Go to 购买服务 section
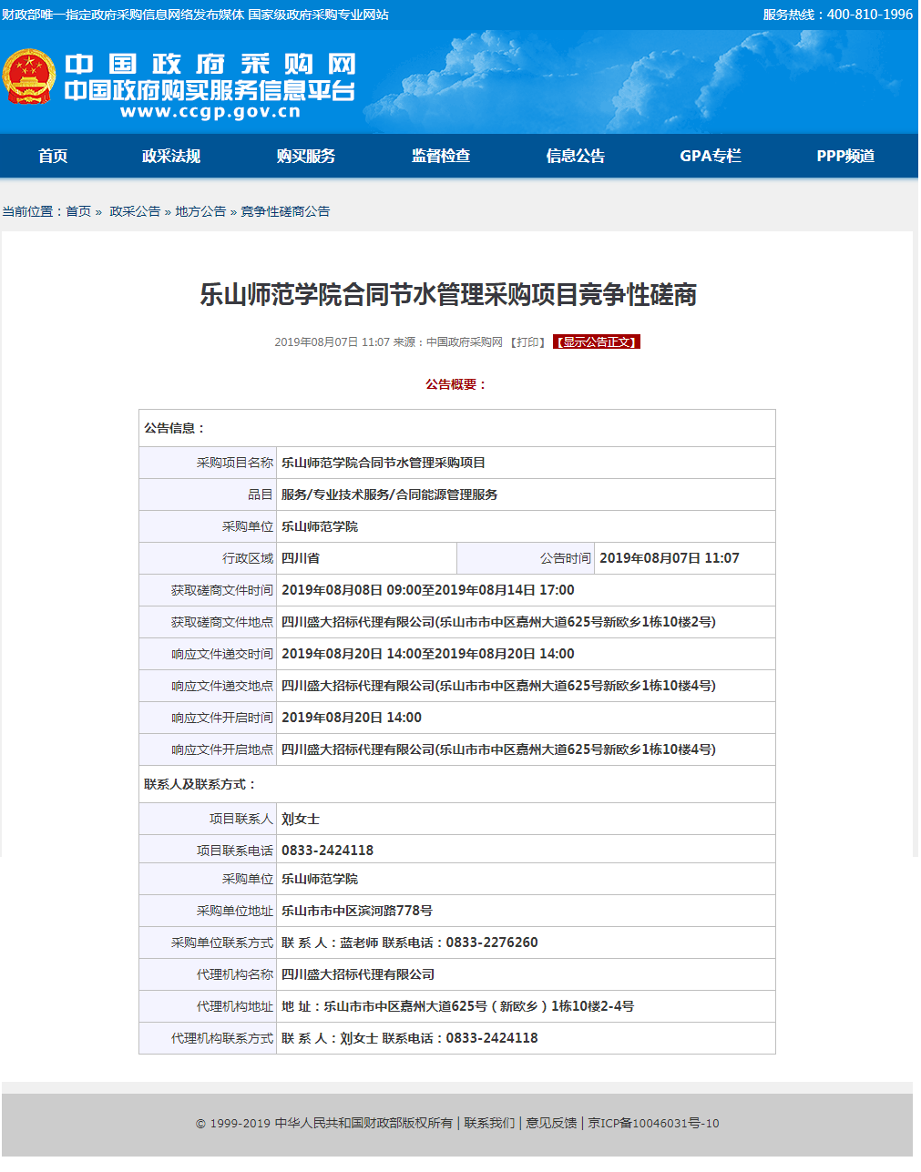 [305, 156]
